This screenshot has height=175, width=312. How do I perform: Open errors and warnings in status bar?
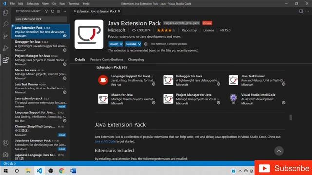10,164
